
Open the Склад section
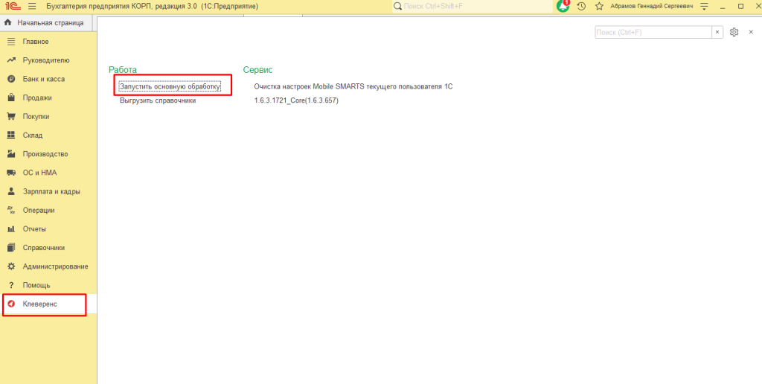point(33,135)
